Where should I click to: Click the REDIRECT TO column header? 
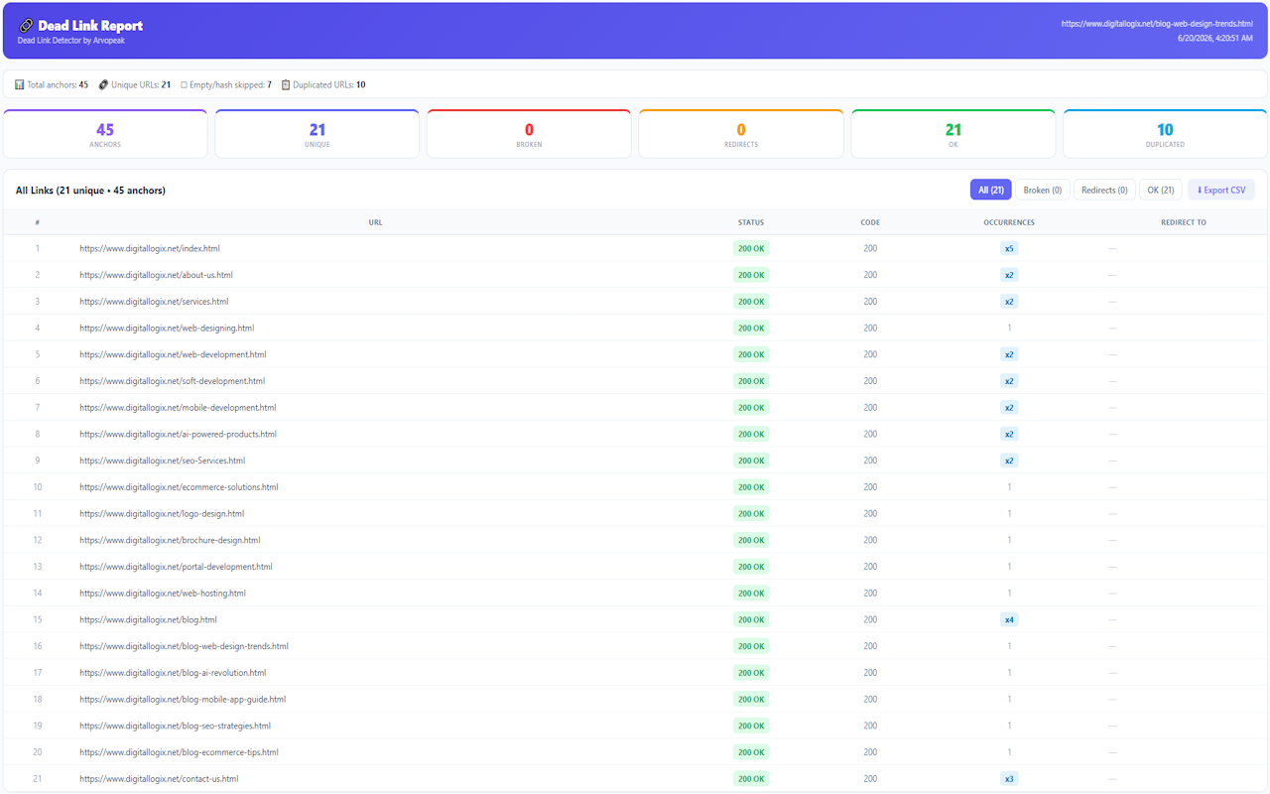click(x=1184, y=222)
